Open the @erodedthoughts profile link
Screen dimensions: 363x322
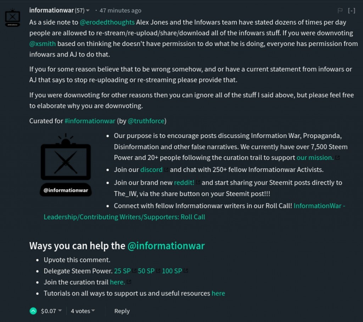(x=107, y=22)
